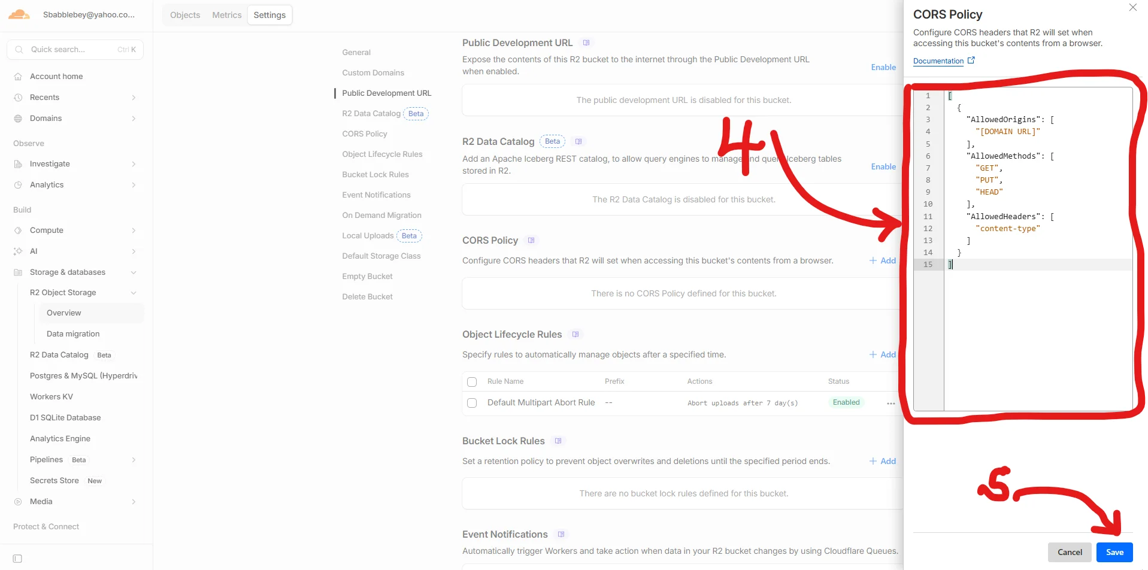The height and width of the screenshot is (570, 1148).
Task: Add an Object Lifecycle Rule
Action: pos(883,354)
